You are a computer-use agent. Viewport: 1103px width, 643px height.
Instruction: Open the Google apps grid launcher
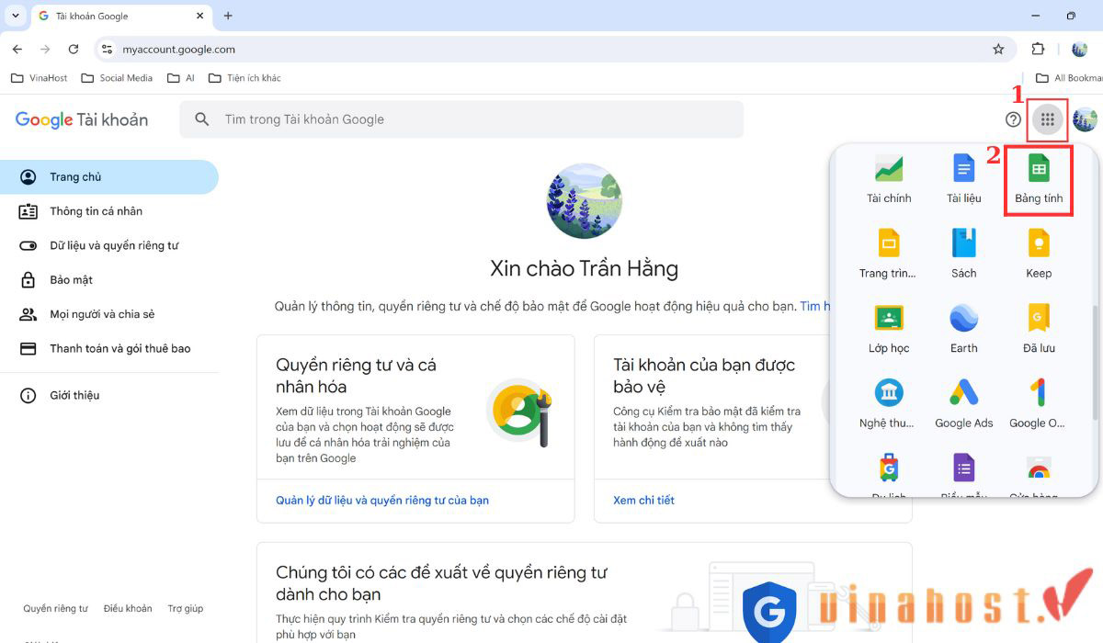1047,119
